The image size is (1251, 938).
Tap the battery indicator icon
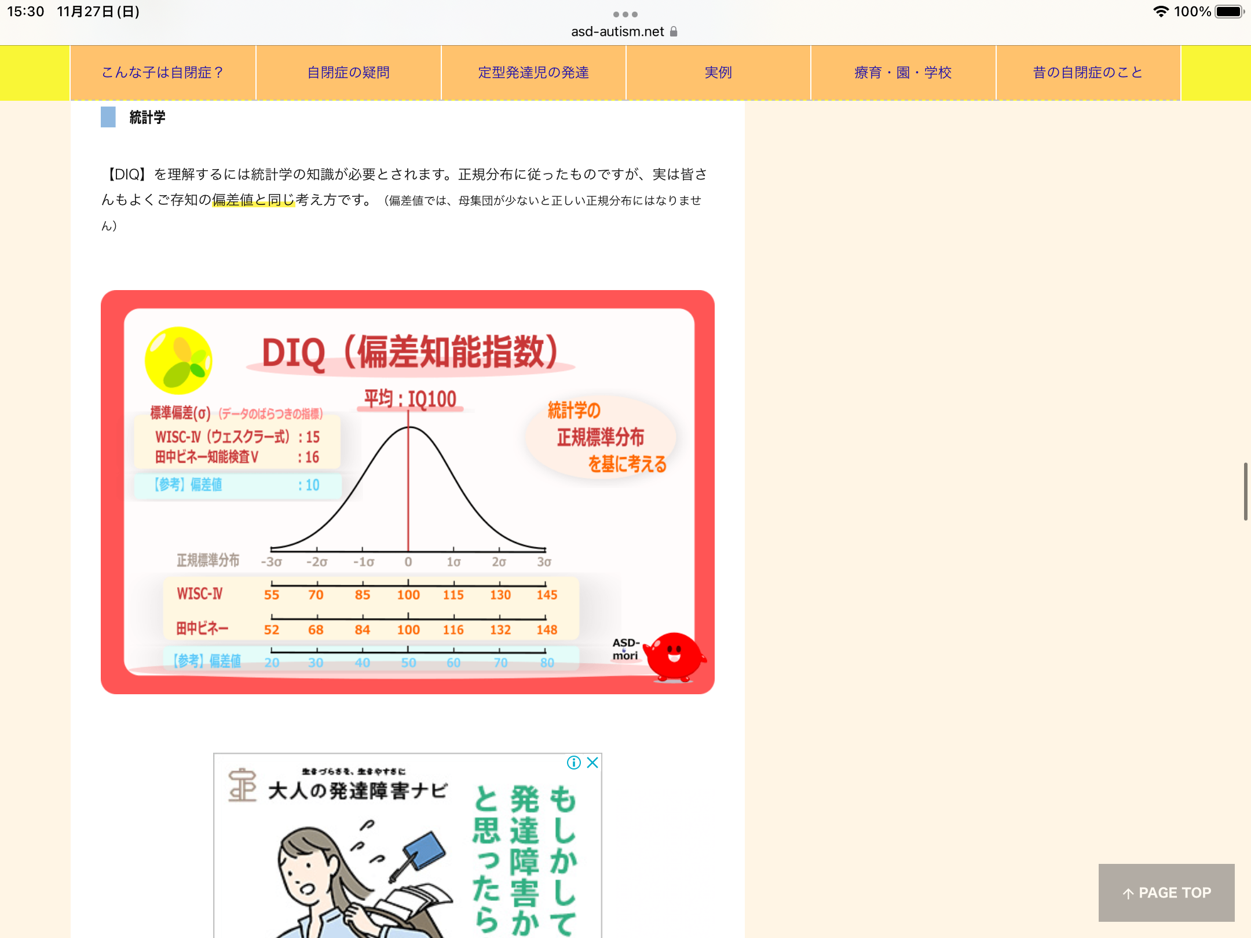1229,12
